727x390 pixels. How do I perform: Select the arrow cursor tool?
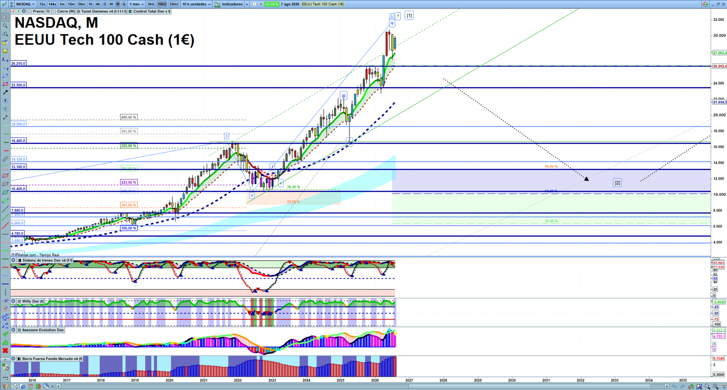(5, 18)
